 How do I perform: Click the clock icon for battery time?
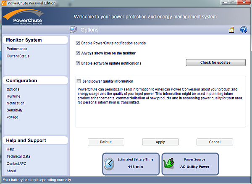109,164
